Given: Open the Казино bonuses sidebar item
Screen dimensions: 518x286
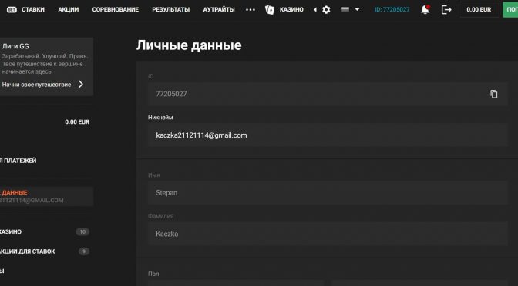Looking at the screenshot, I should tap(45, 231).
